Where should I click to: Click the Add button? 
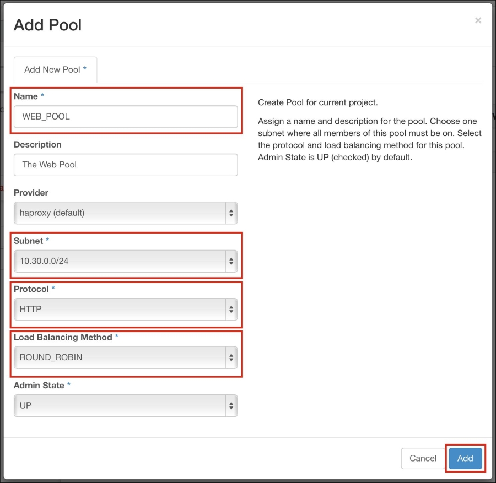[x=465, y=458]
